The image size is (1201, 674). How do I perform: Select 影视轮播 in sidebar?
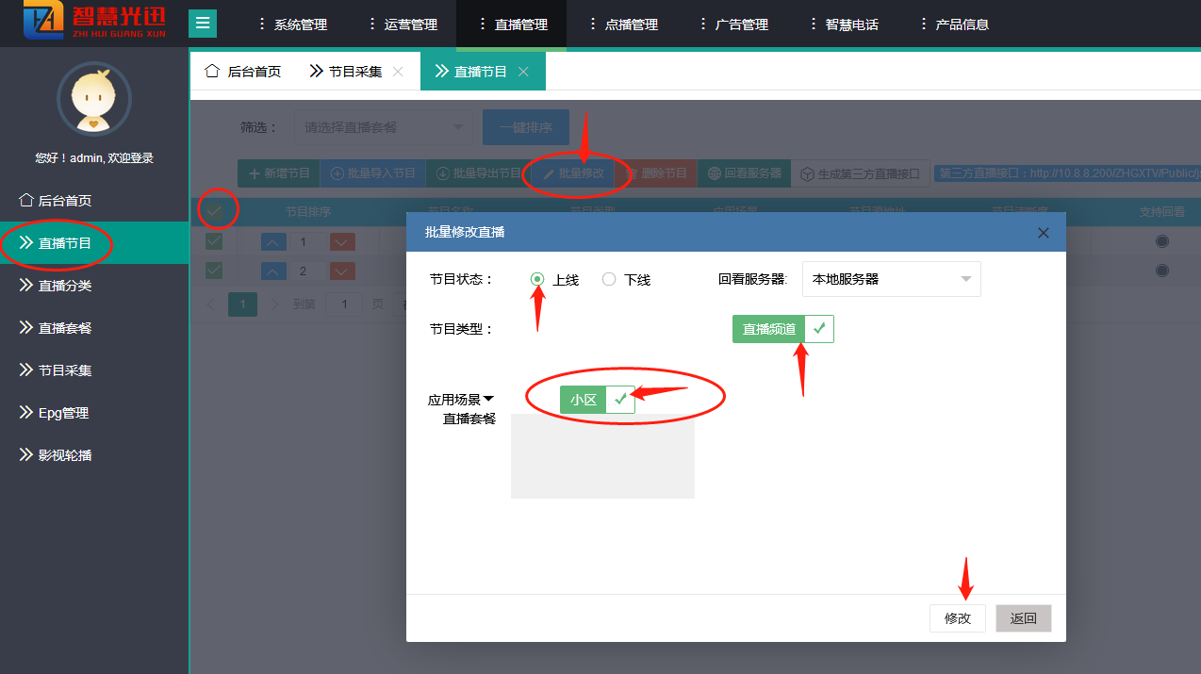tap(94, 455)
